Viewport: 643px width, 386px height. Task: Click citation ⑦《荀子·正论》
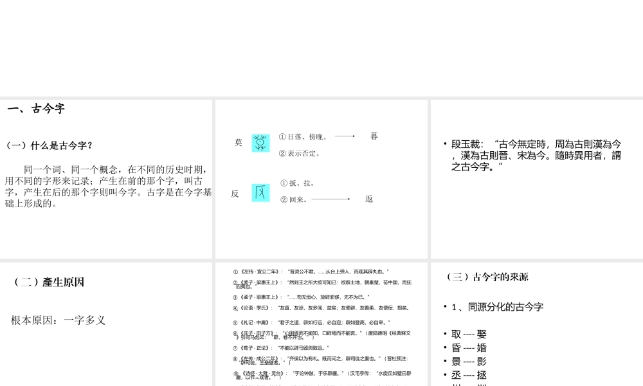click(281, 348)
